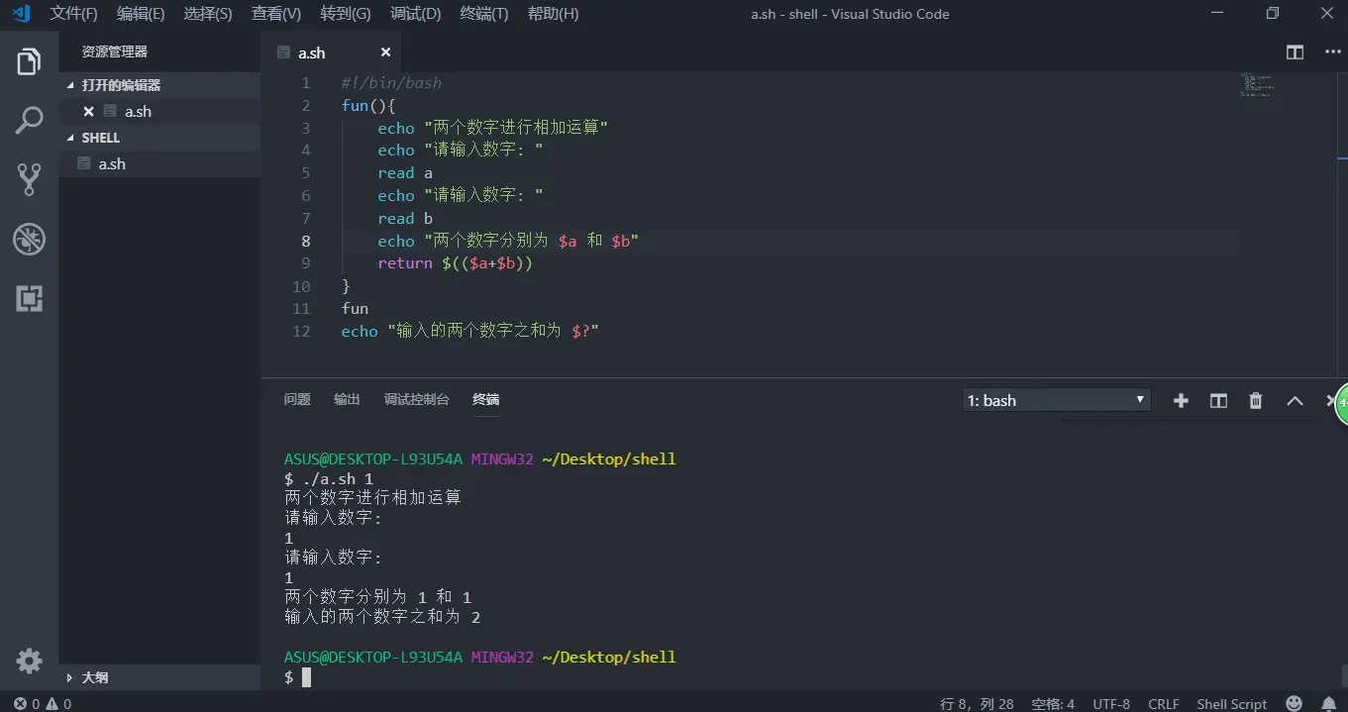
Task: Switch to the Problems panel tab
Action: pos(297,399)
